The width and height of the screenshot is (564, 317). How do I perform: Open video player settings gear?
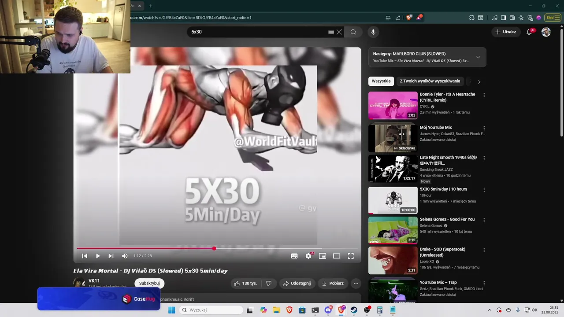pos(308,256)
